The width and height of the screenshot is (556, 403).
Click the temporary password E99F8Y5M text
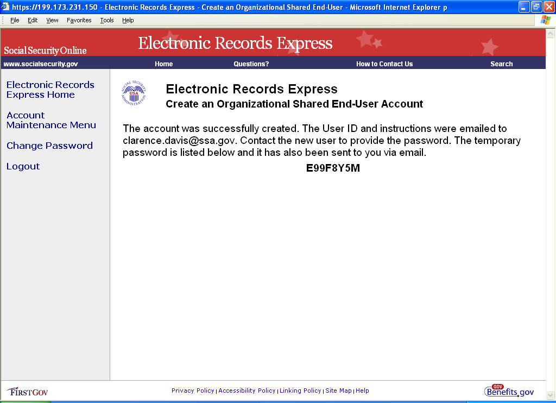coord(333,168)
